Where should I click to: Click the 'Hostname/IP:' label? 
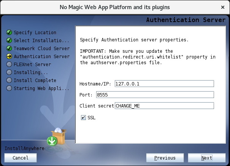[95, 84]
